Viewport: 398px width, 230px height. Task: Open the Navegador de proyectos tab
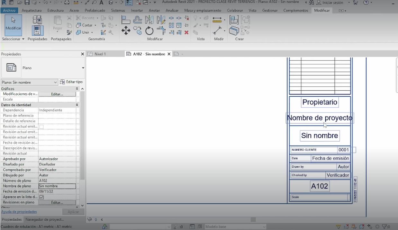coord(45,219)
